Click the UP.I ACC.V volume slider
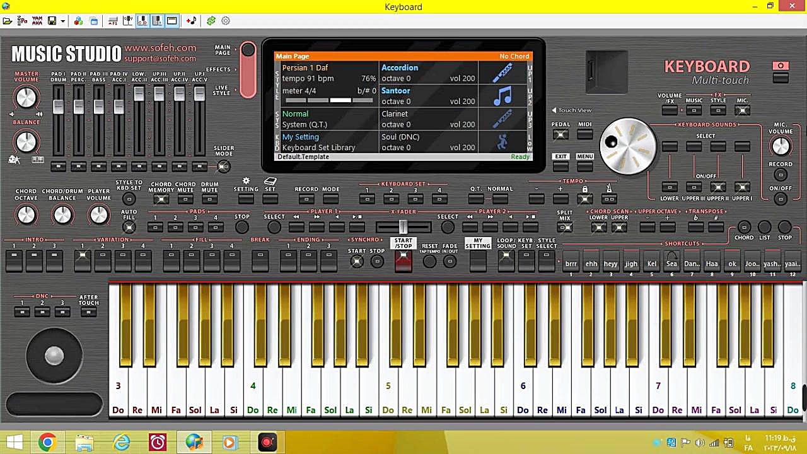807x454 pixels. pos(199,94)
